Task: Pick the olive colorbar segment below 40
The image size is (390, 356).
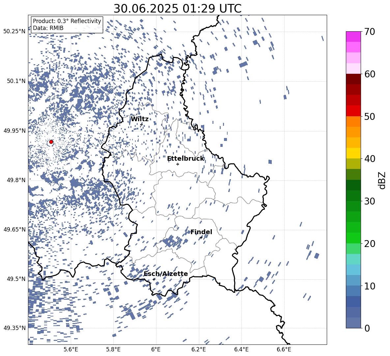Action: click(353, 164)
